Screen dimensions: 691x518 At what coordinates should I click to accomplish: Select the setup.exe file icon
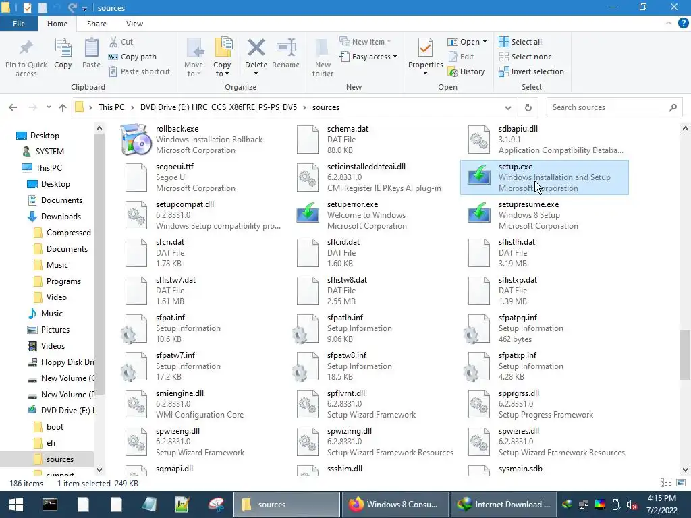(478, 176)
